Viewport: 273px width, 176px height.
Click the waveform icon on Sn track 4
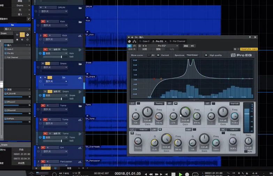pos(80,78)
